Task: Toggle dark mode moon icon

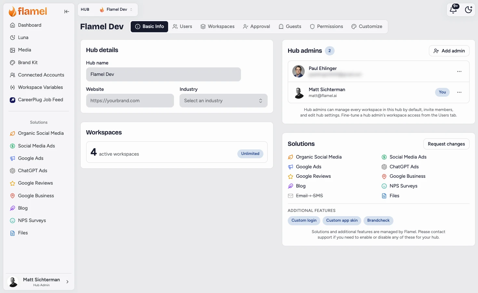Action: 469,10
